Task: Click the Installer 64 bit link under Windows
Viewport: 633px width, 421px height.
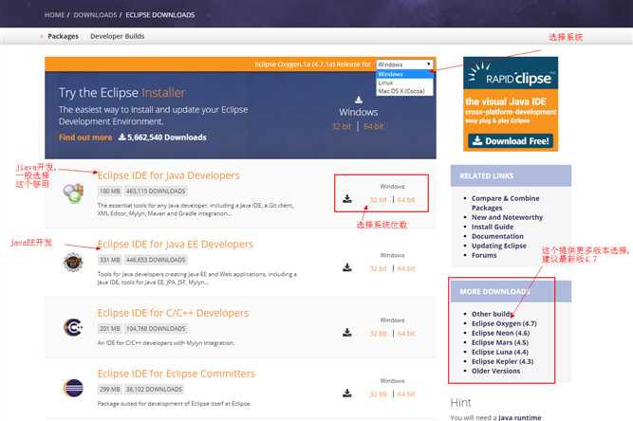Action: (373, 126)
